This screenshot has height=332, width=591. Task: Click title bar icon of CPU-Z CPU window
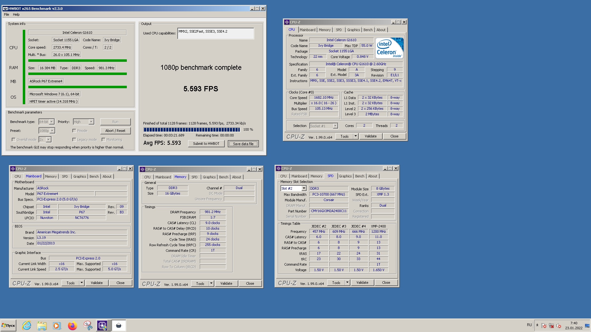(287, 22)
